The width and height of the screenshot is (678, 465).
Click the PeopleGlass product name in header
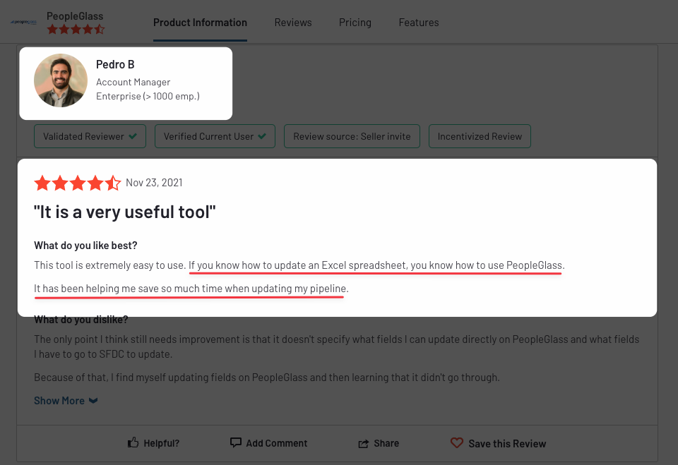[x=75, y=16]
